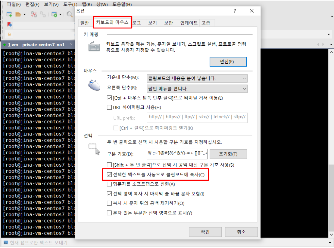The height and width of the screenshot is (248, 334).
Task: Enable 탭문자를 소프트탭으로 변환 checkbox
Action: point(109,184)
